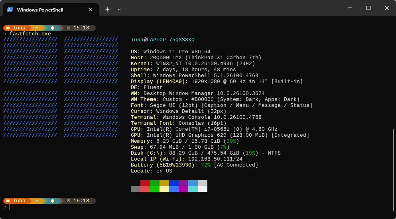Click the dark blue color block
The width and height of the screenshot is (396, 219).
[174, 183]
